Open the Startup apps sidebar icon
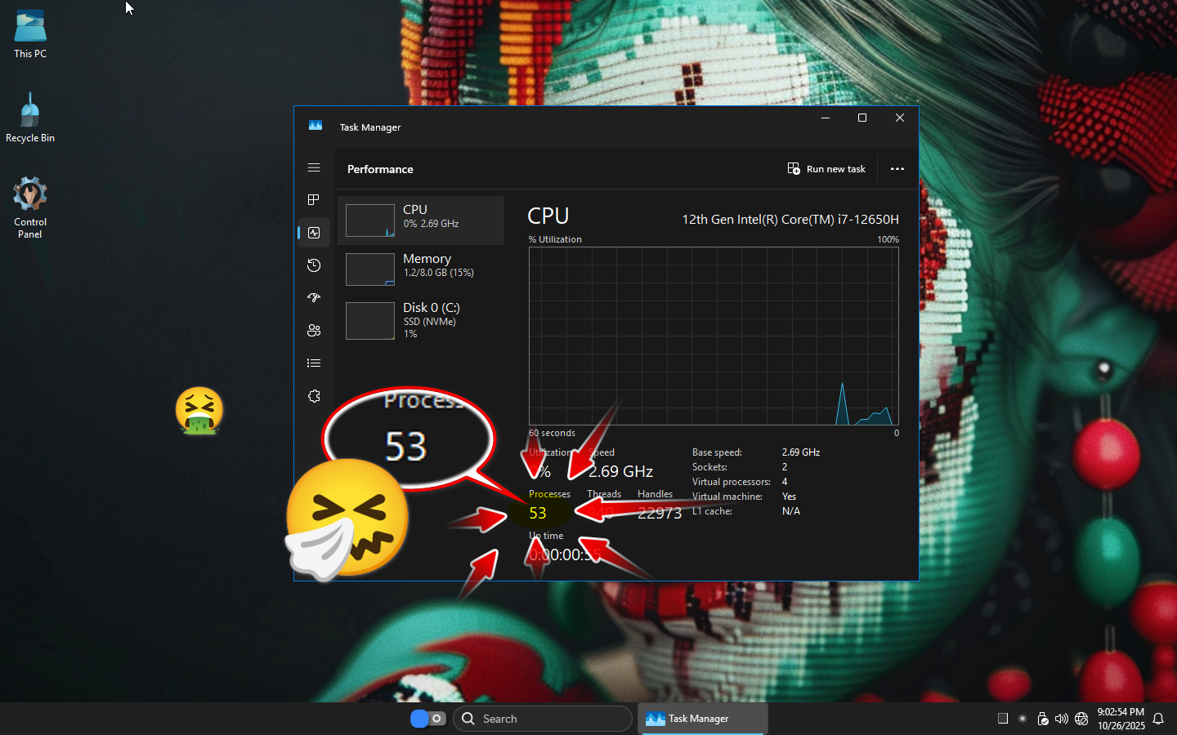The width and height of the screenshot is (1177, 735). click(314, 298)
